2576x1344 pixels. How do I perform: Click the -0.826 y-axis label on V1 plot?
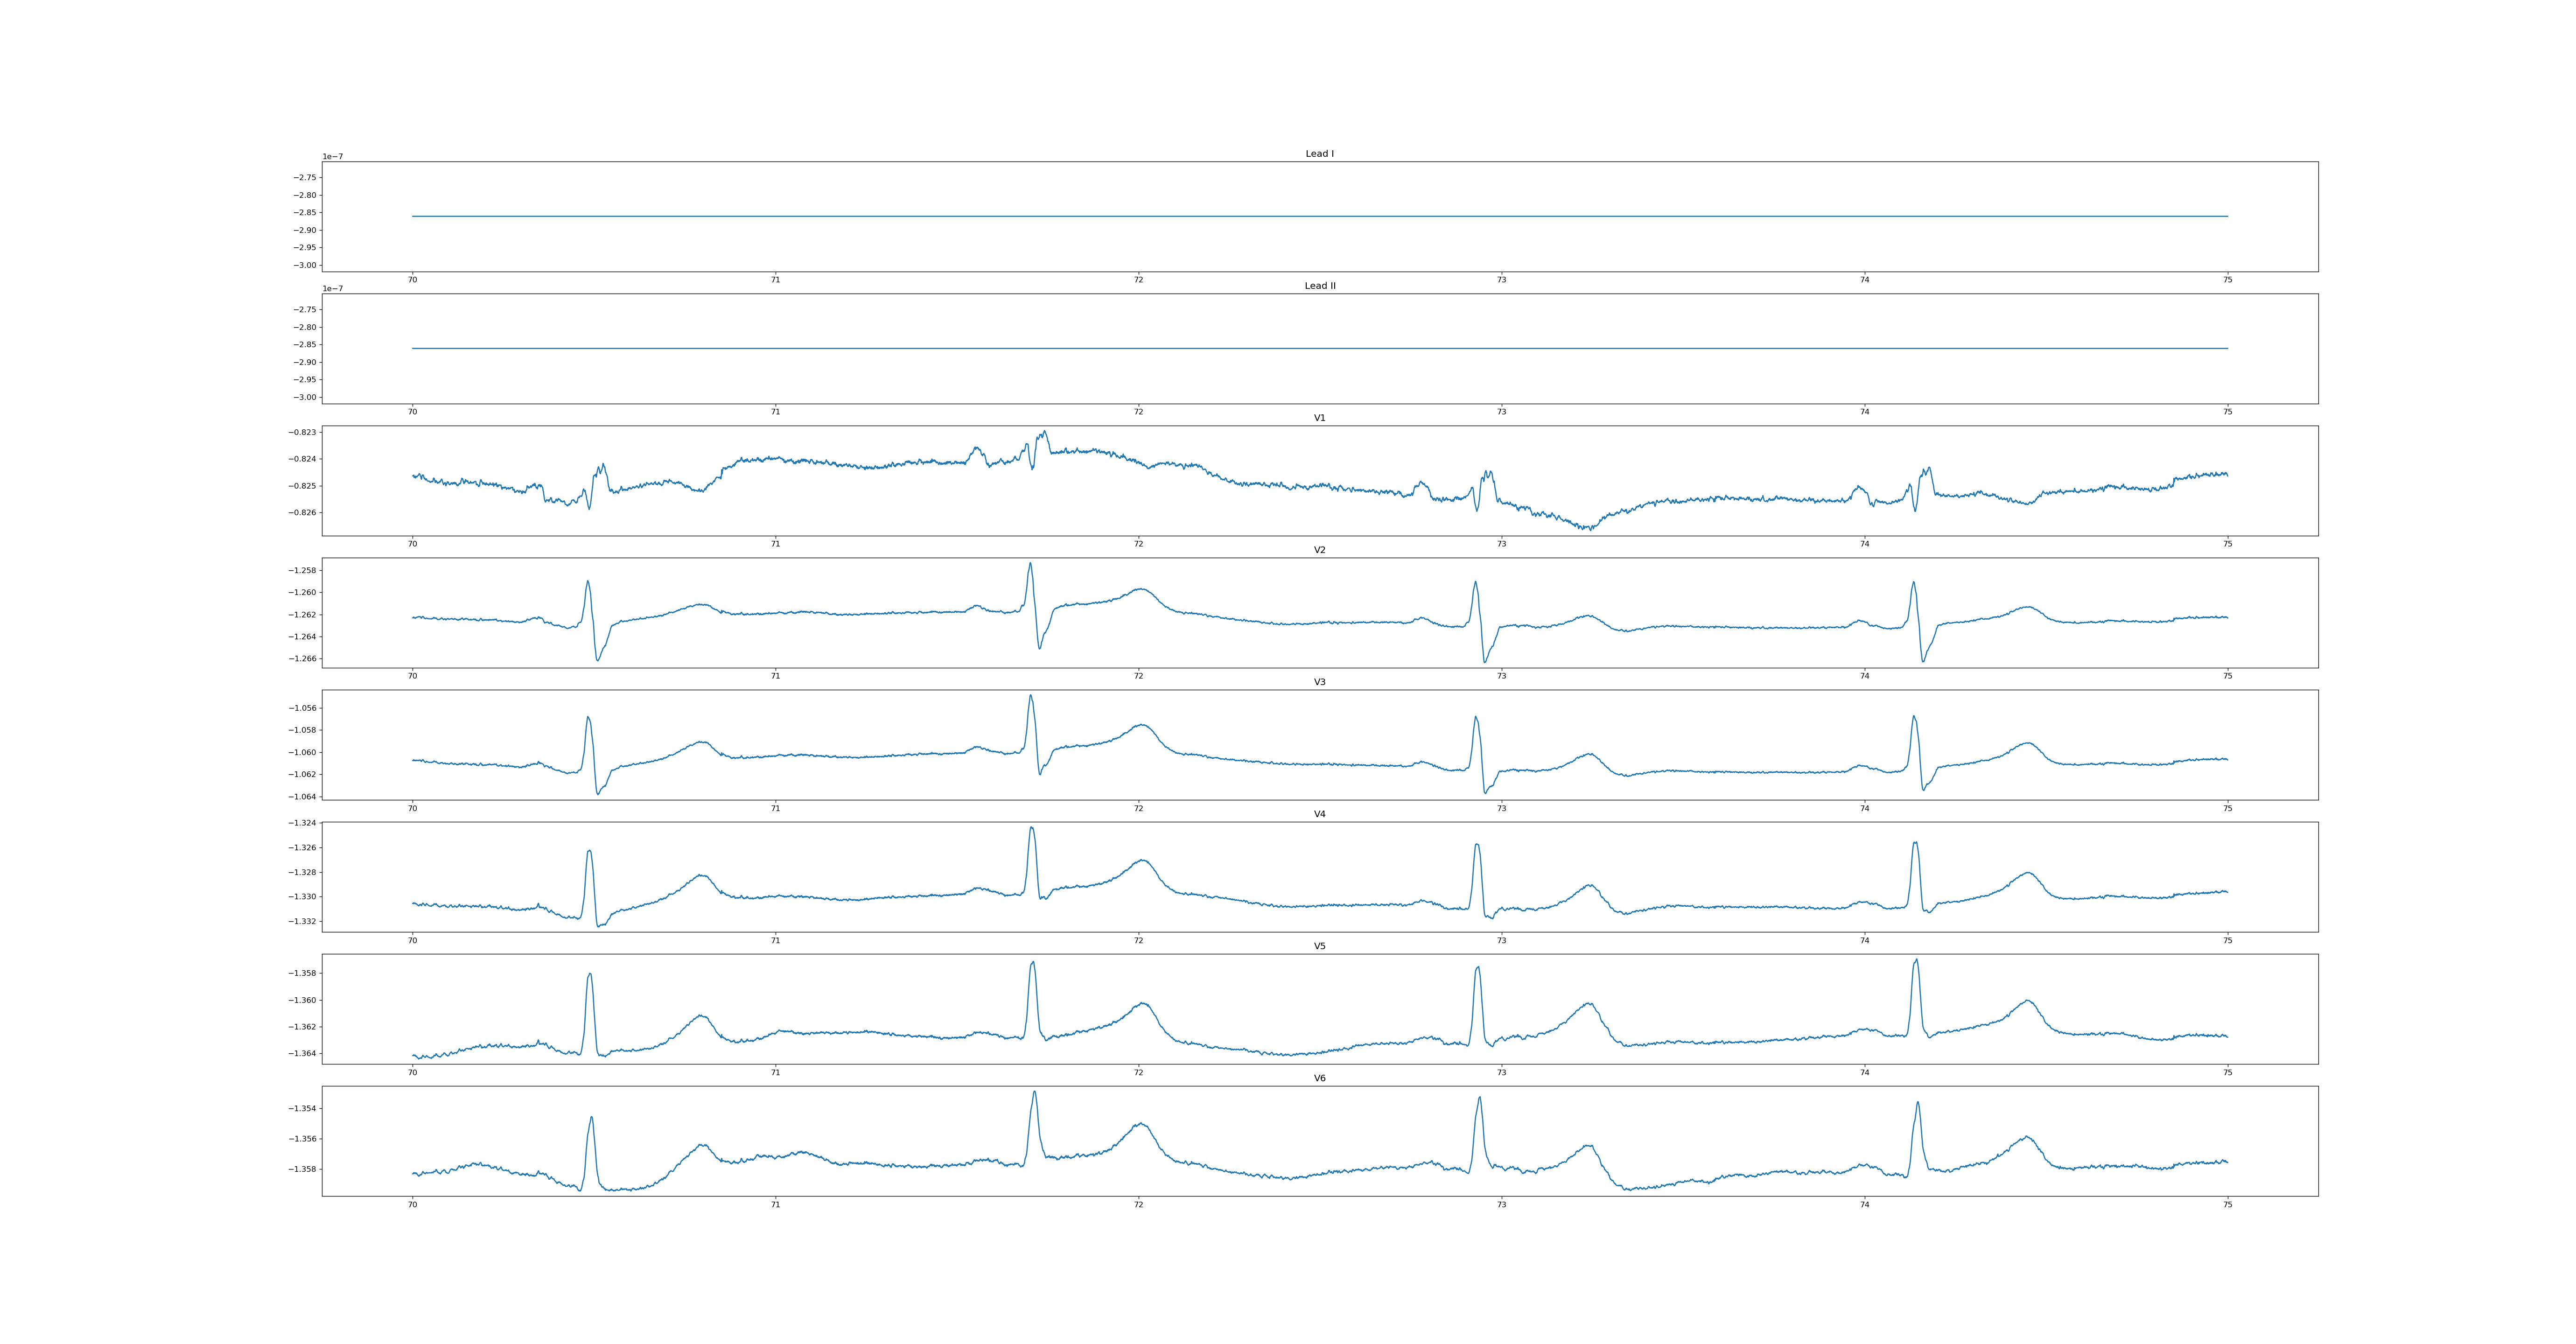(x=303, y=513)
